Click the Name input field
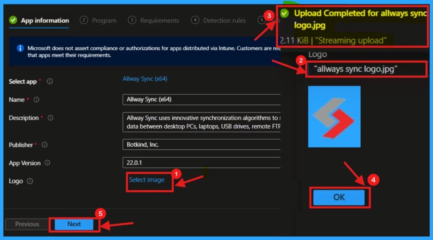Image resolution: width=433 pixels, height=240 pixels. 202,100
